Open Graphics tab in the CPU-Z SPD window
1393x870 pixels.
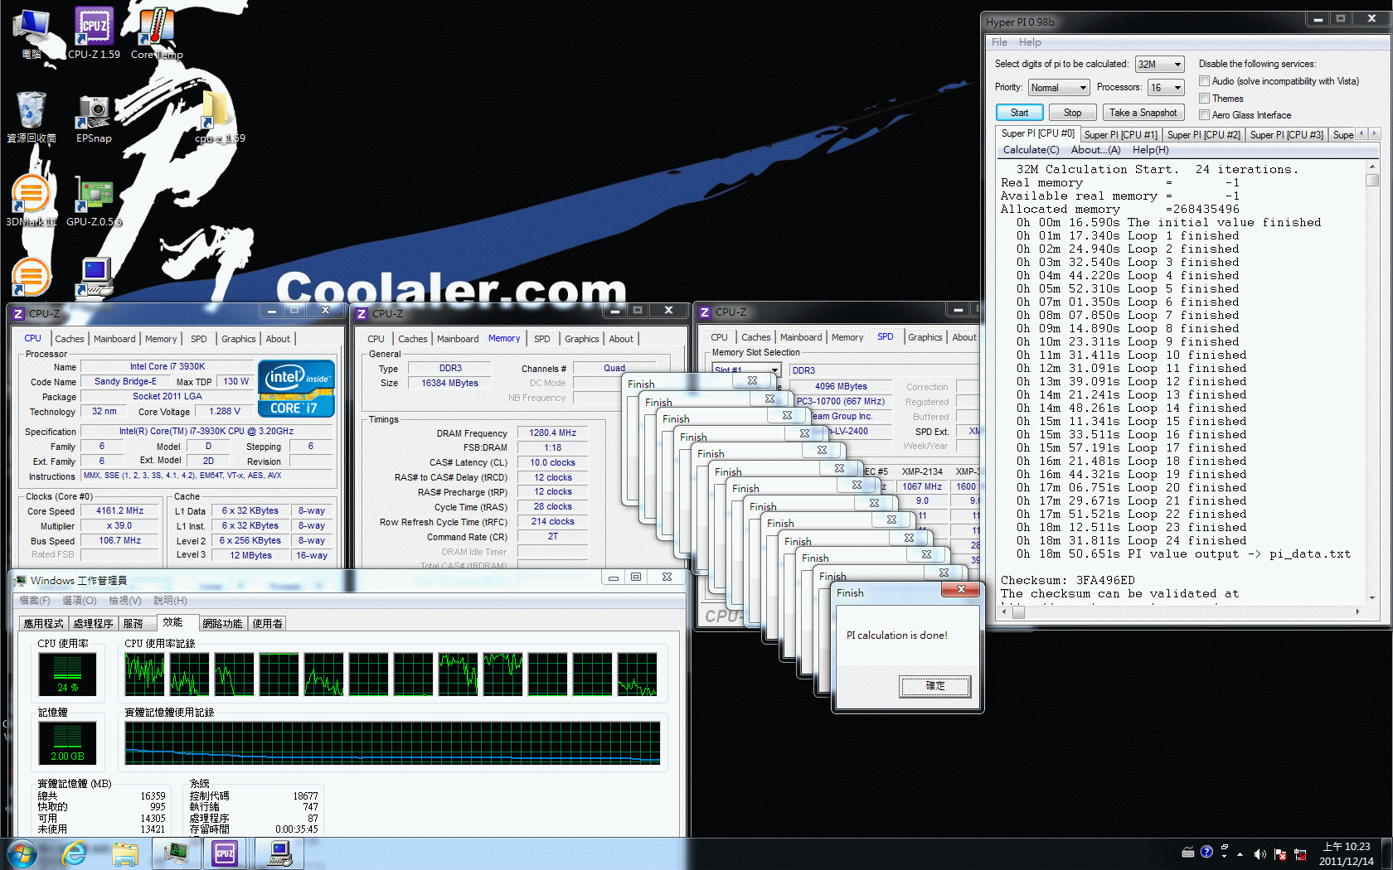(x=925, y=337)
